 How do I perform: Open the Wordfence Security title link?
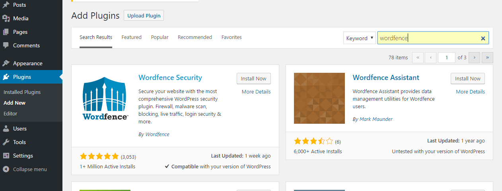click(x=170, y=78)
